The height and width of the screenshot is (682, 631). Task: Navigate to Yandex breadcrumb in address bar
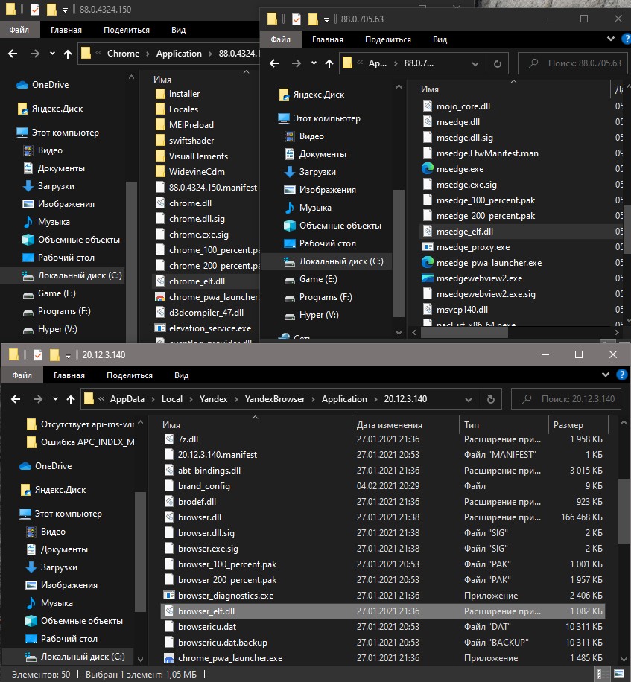pos(213,399)
